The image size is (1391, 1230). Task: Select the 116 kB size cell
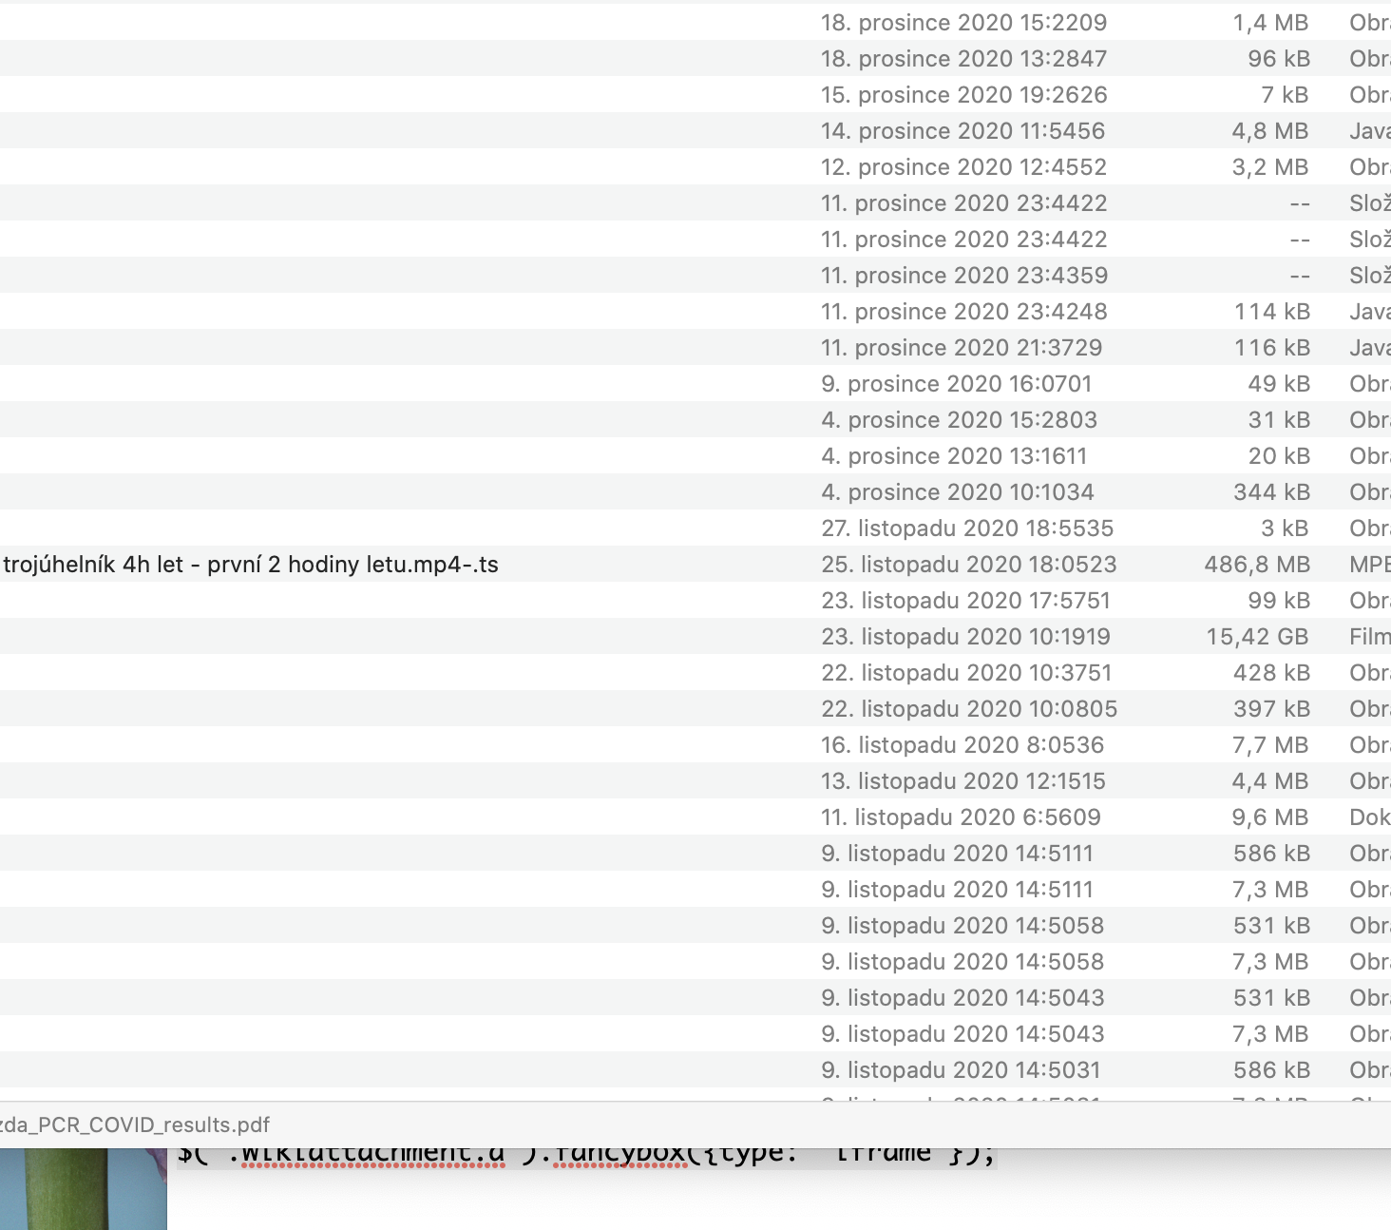pyautogui.click(x=1272, y=348)
